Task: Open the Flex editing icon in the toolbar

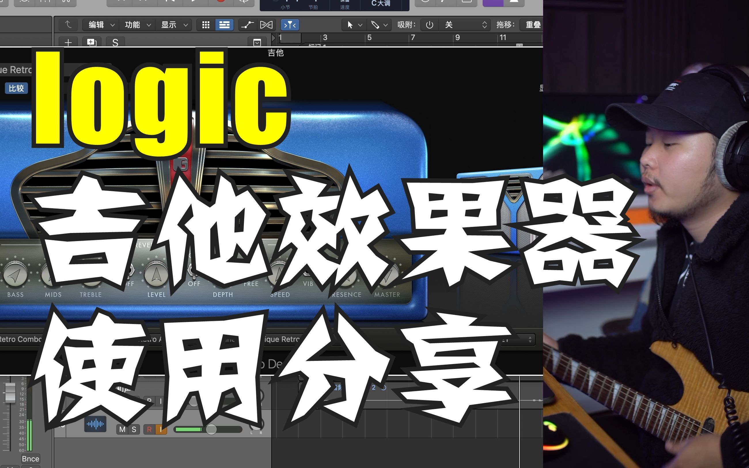Action: point(266,25)
